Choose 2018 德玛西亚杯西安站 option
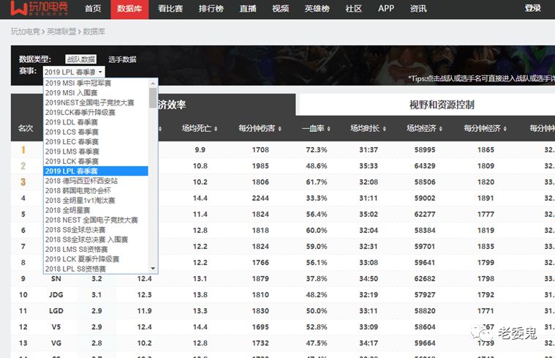The width and height of the screenshot is (555, 358). [96, 181]
